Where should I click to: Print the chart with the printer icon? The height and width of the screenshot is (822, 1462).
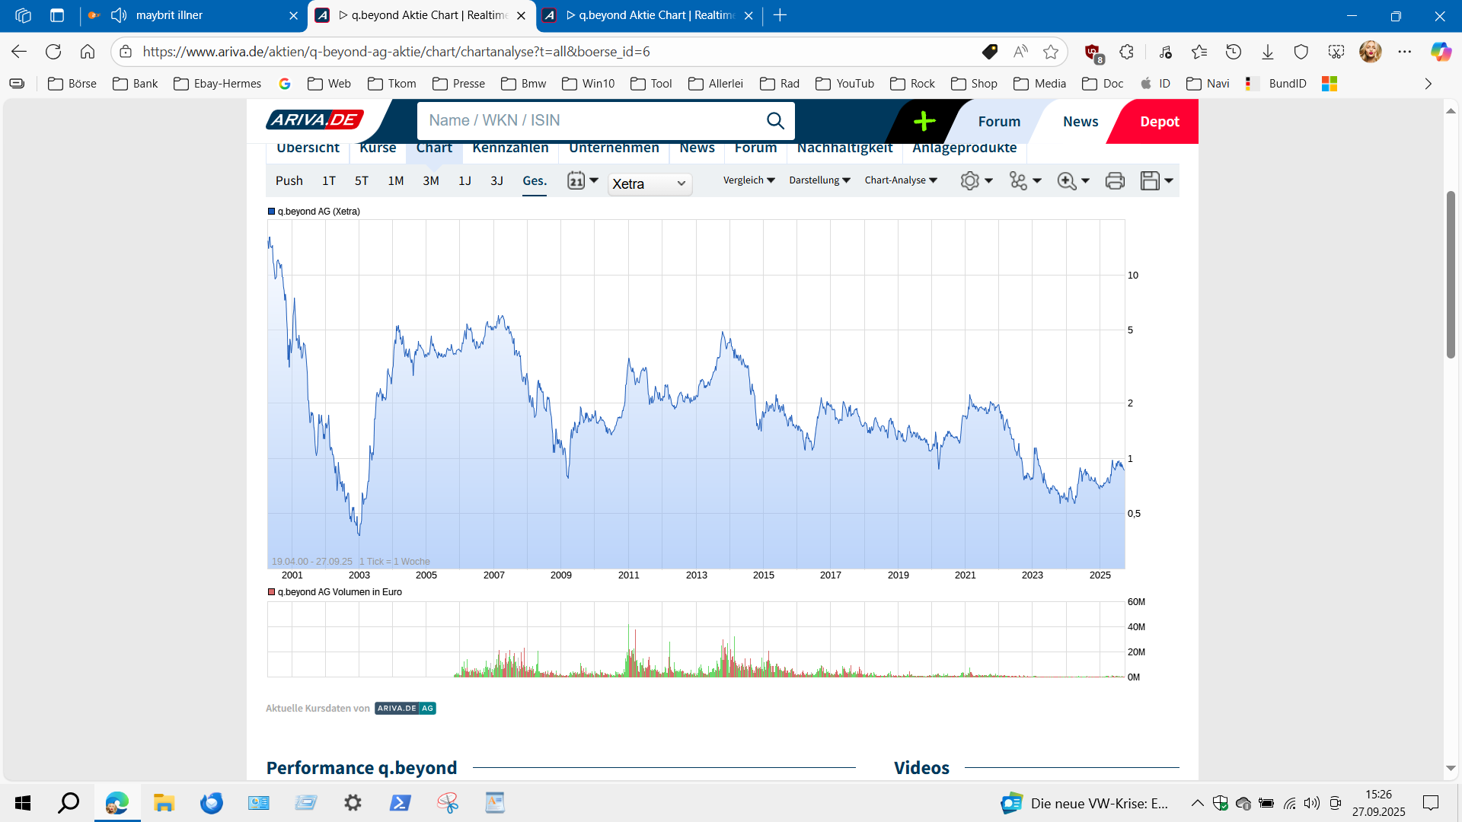(1115, 181)
